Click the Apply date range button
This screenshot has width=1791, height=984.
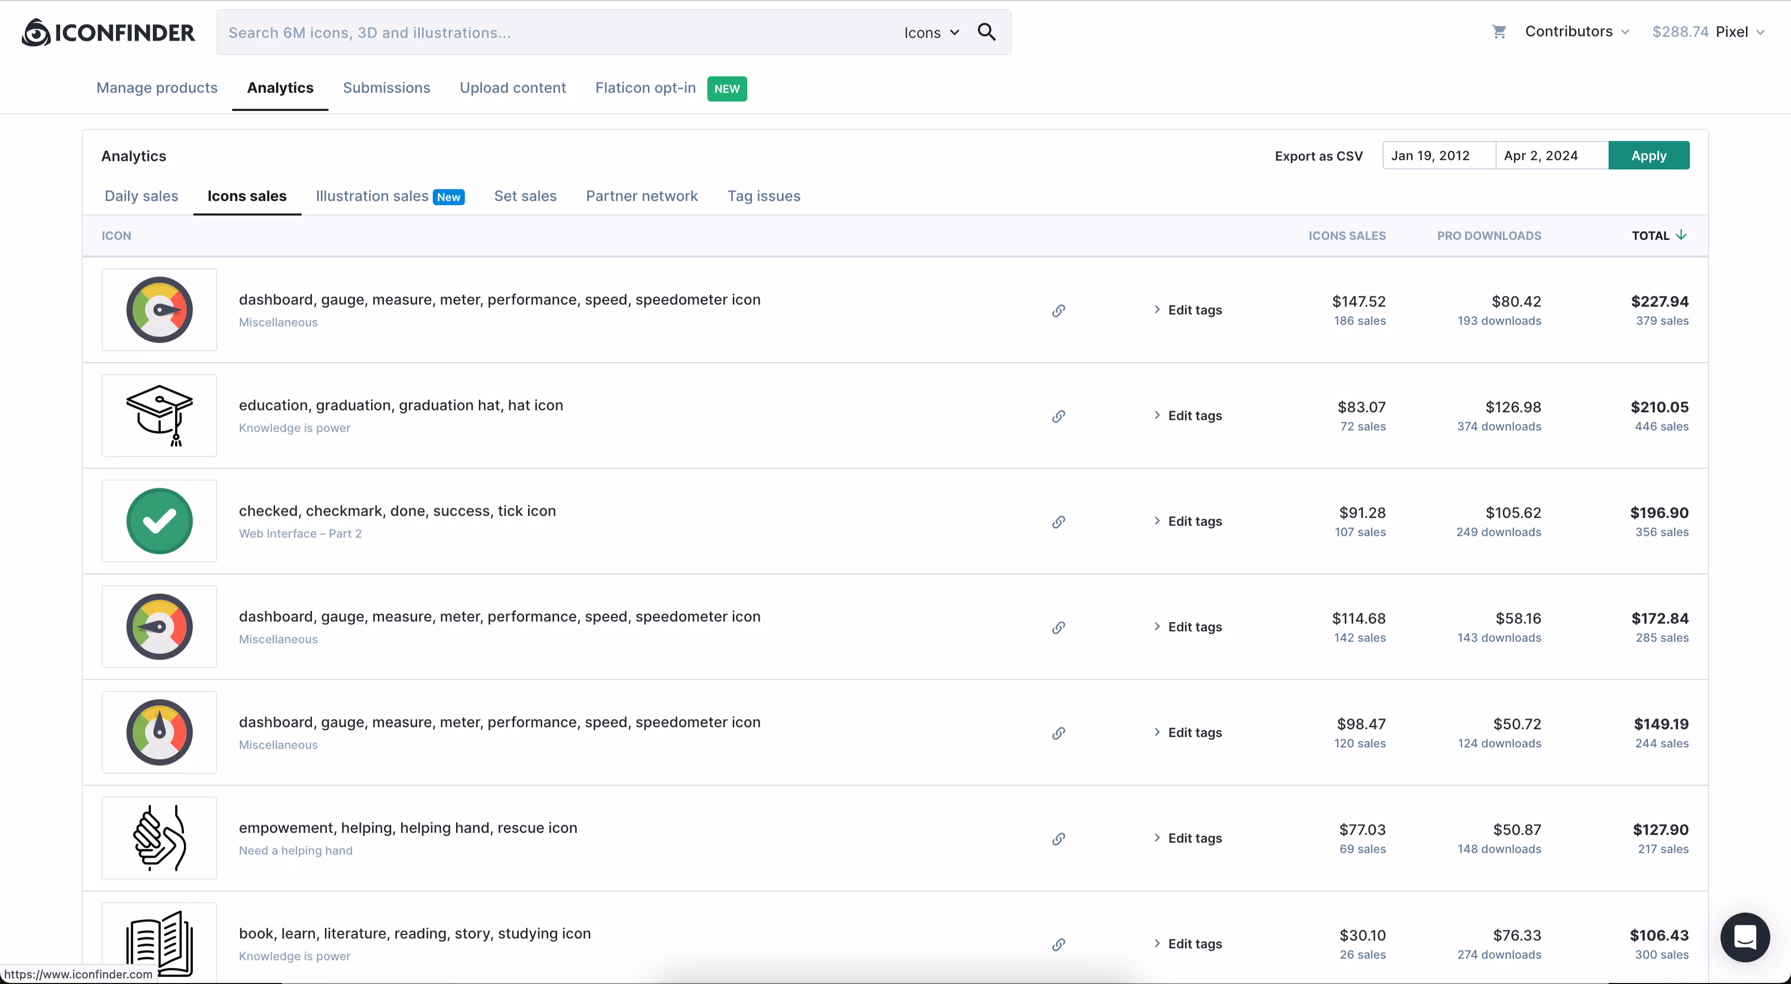pos(1648,156)
